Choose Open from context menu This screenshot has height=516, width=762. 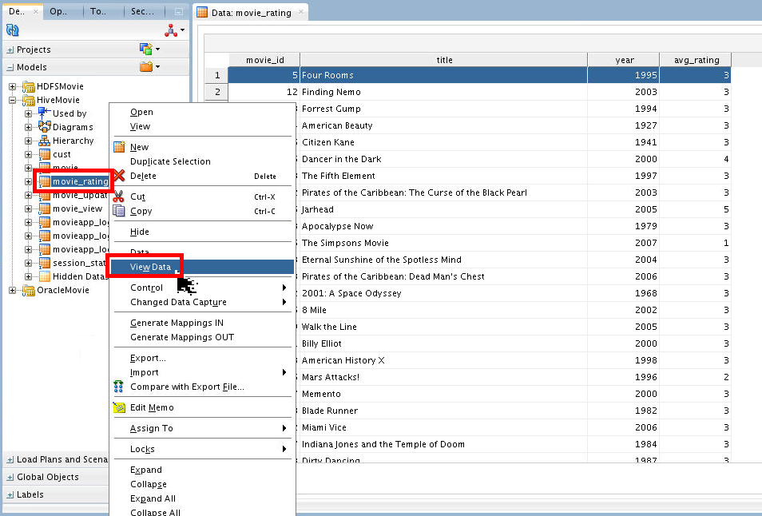tap(202, 112)
